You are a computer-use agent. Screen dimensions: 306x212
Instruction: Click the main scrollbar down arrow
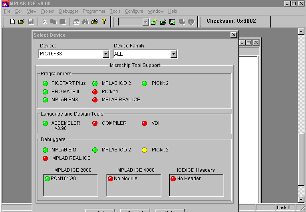[301, 199]
